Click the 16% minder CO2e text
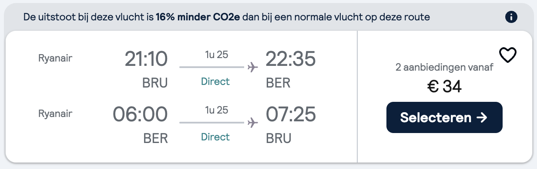Viewport: 537px width, 169px height. click(198, 17)
